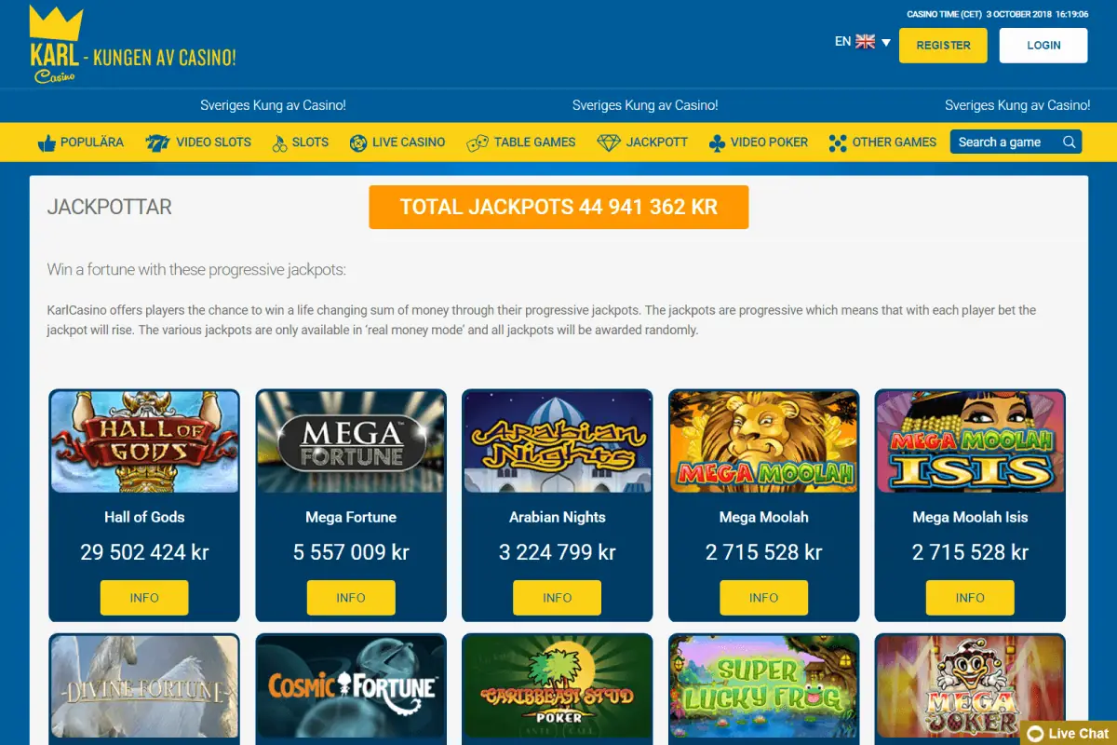Click the yellow Register button
The image size is (1117, 745).
click(943, 45)
